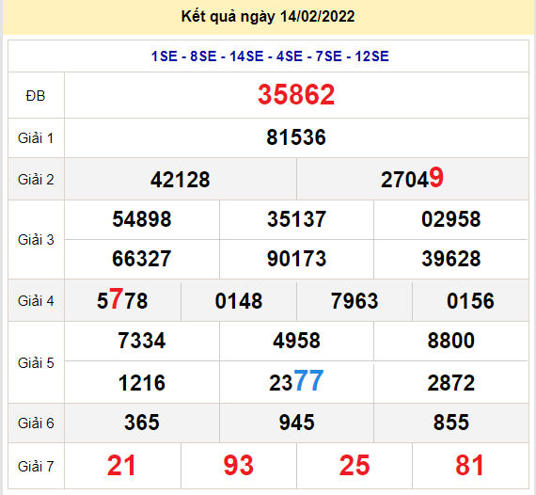Select third prize number 54898

pyautogui.click(x=142, y=219)
